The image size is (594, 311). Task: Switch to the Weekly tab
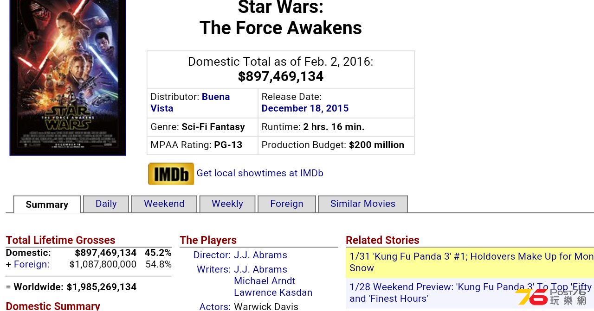(x=227, y=204)
